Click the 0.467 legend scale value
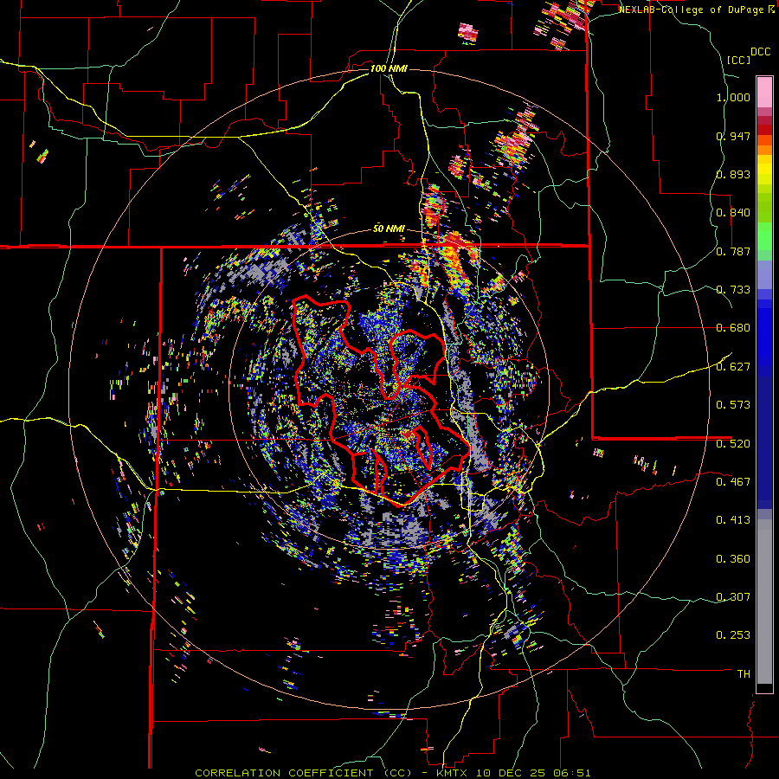 tap(733, 482)
